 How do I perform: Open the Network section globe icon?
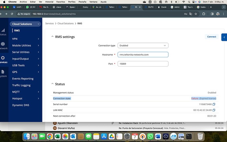pyautogui.click(x=3, y=44)
